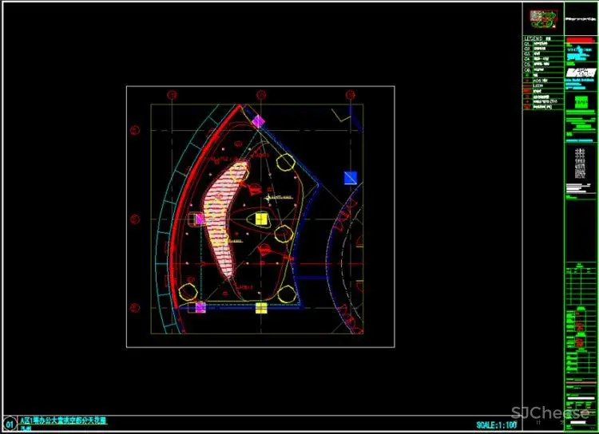The image size is (599, 434).
Task: Click the SJCheese watermark
Action: click(x=549, y=413)
